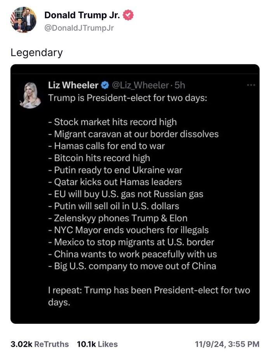Click the "Bitcoin hits record high" line
The image size is (270, 358).
(x=99, y=158)
